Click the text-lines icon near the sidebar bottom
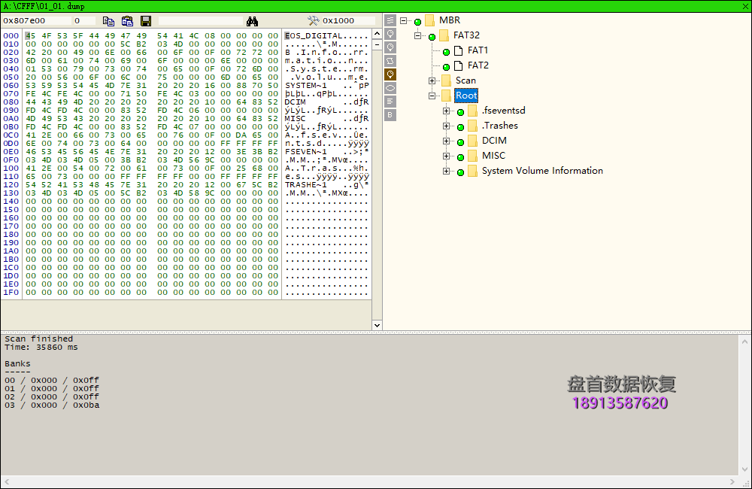The width and height of the screenshot is (752, 489). (x=389, y=101)
